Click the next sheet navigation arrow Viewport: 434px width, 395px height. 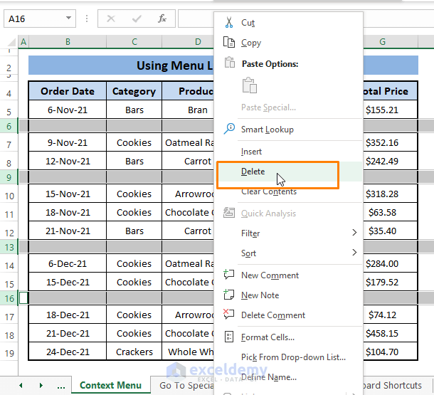point(41,385)
